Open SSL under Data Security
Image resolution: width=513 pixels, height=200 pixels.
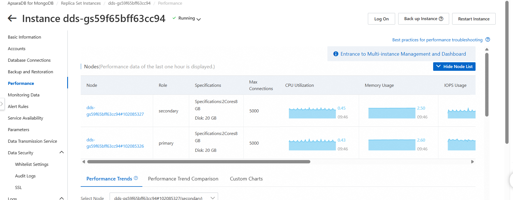pos(18,187)
